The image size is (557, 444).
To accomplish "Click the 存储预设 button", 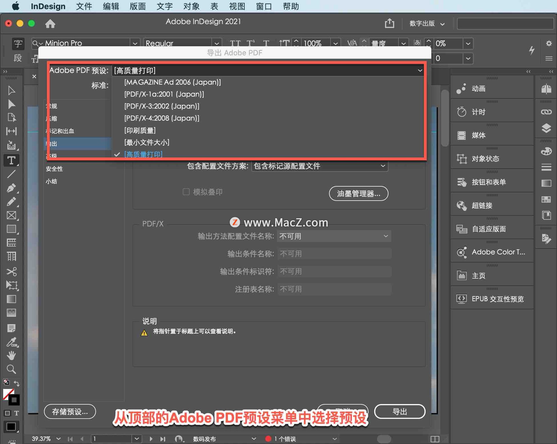I will click(70, 411).
